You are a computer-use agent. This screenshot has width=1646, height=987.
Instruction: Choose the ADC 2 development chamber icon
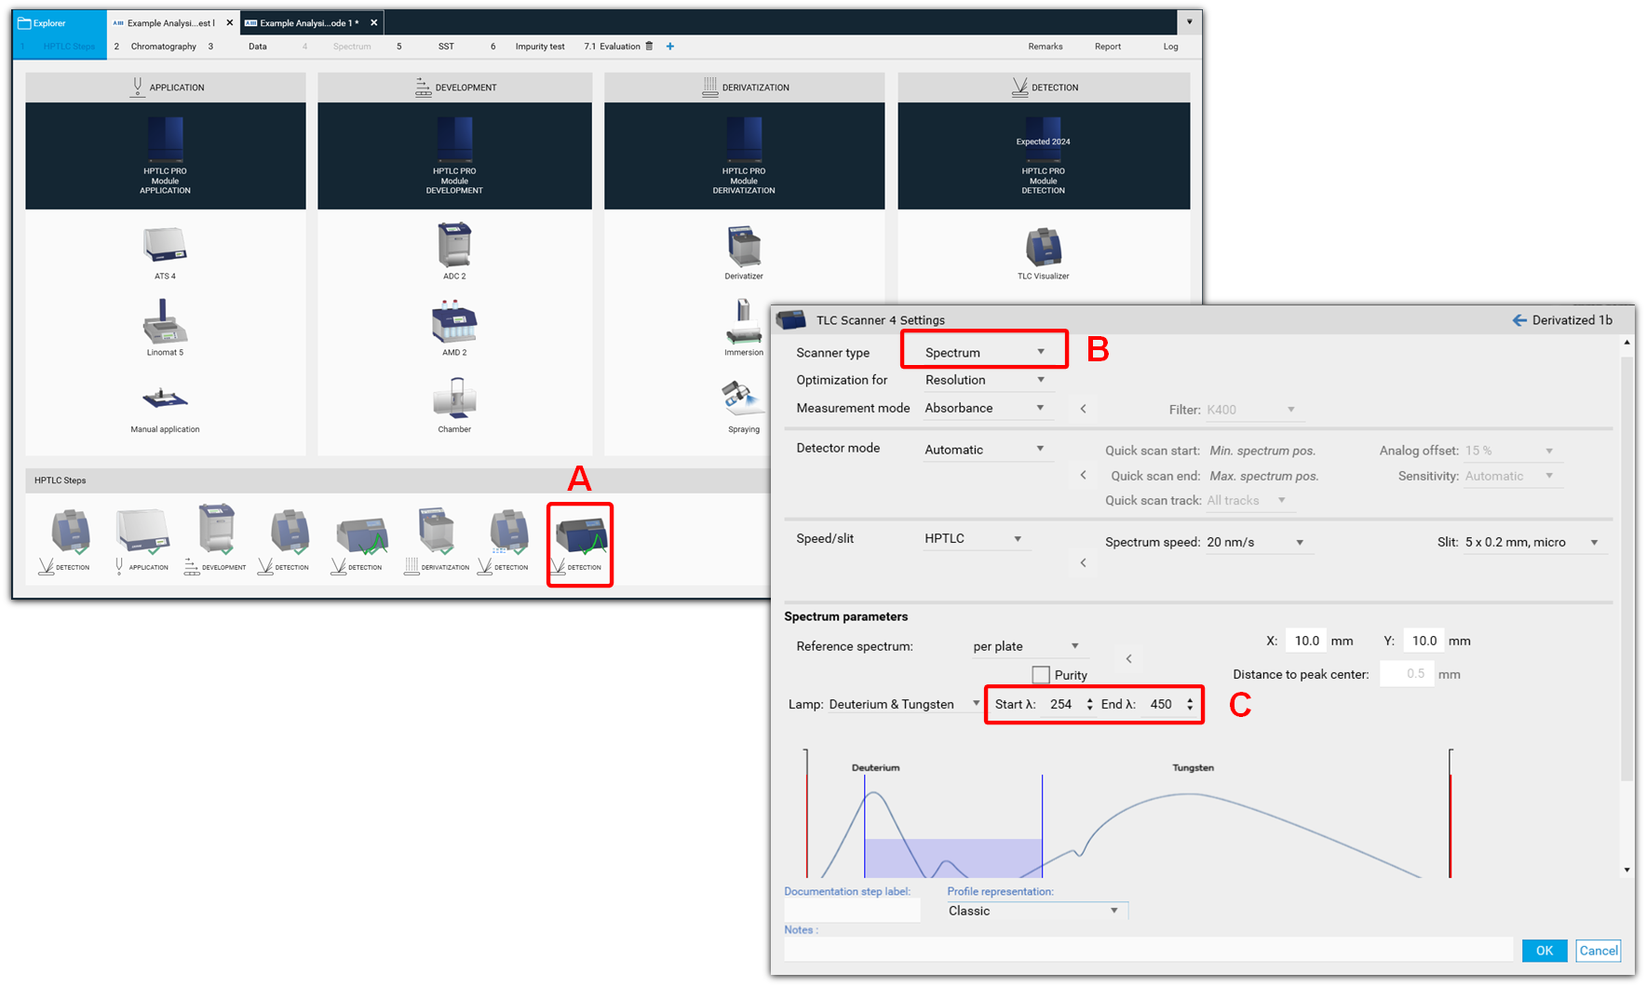(454, 245)
